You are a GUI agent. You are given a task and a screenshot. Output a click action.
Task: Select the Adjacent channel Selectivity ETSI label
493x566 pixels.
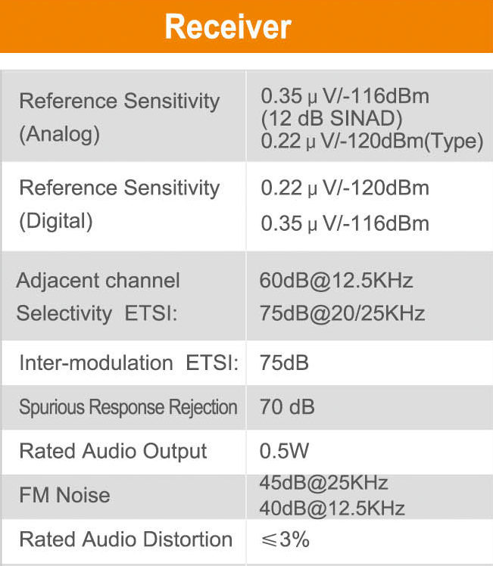(98, 297)
